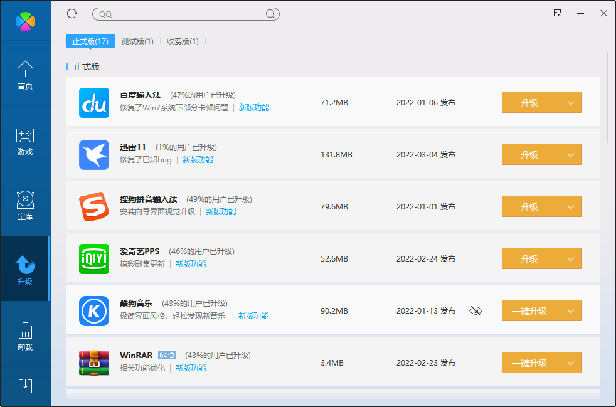616x407 pixels.
Task: Click the 2022-02-23 发布 date text
Action: [426, 363]
